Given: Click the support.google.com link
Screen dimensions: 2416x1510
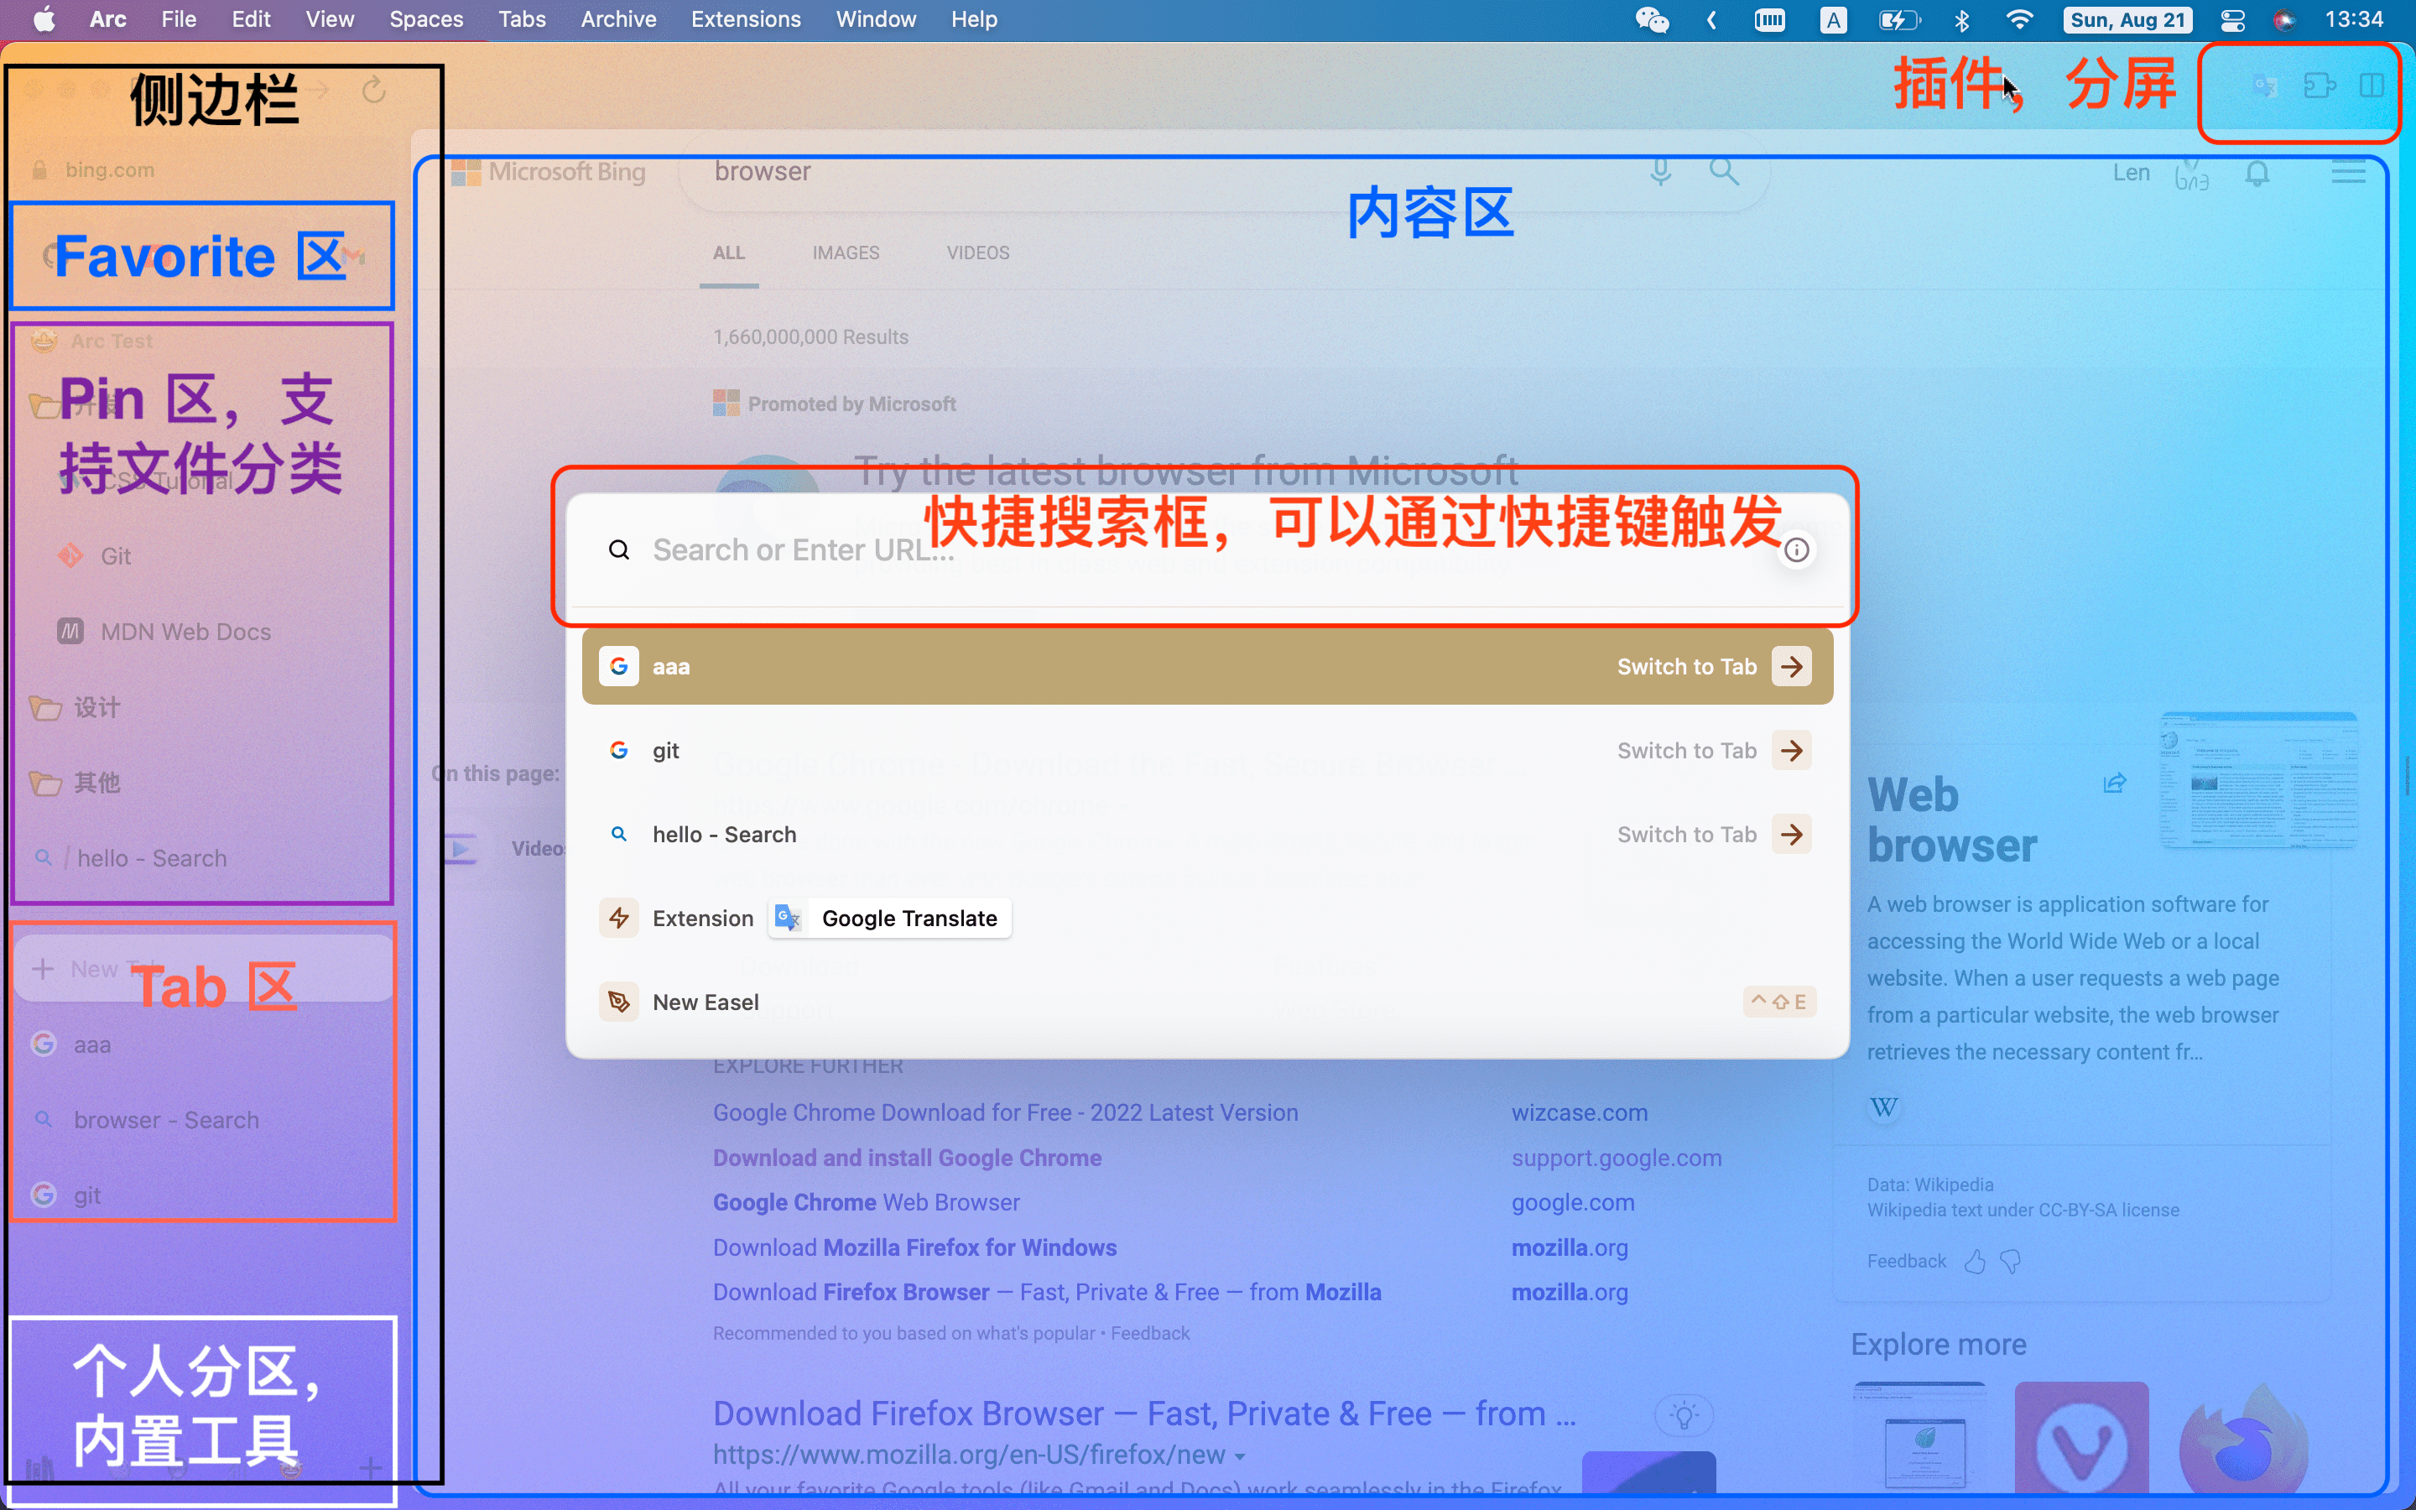Looking at the screenshot, I should (x=1617, y=1158).
